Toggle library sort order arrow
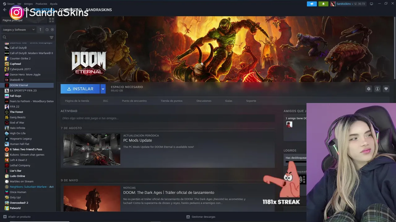396x222 pixels. click(40, 30)
